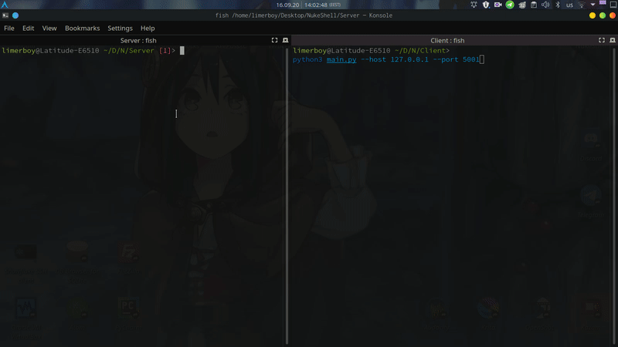Screen dimensions: 618x347
Task: Close the Client pane via its header icon
Action: point(613,40)
